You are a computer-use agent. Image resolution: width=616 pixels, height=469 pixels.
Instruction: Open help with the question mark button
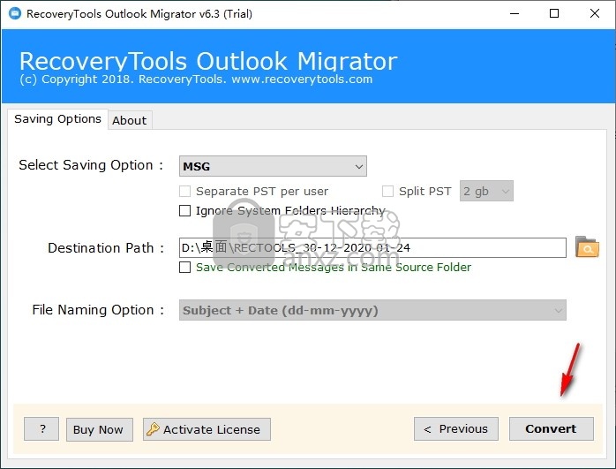pyautogui.click(x=41, y=429)
